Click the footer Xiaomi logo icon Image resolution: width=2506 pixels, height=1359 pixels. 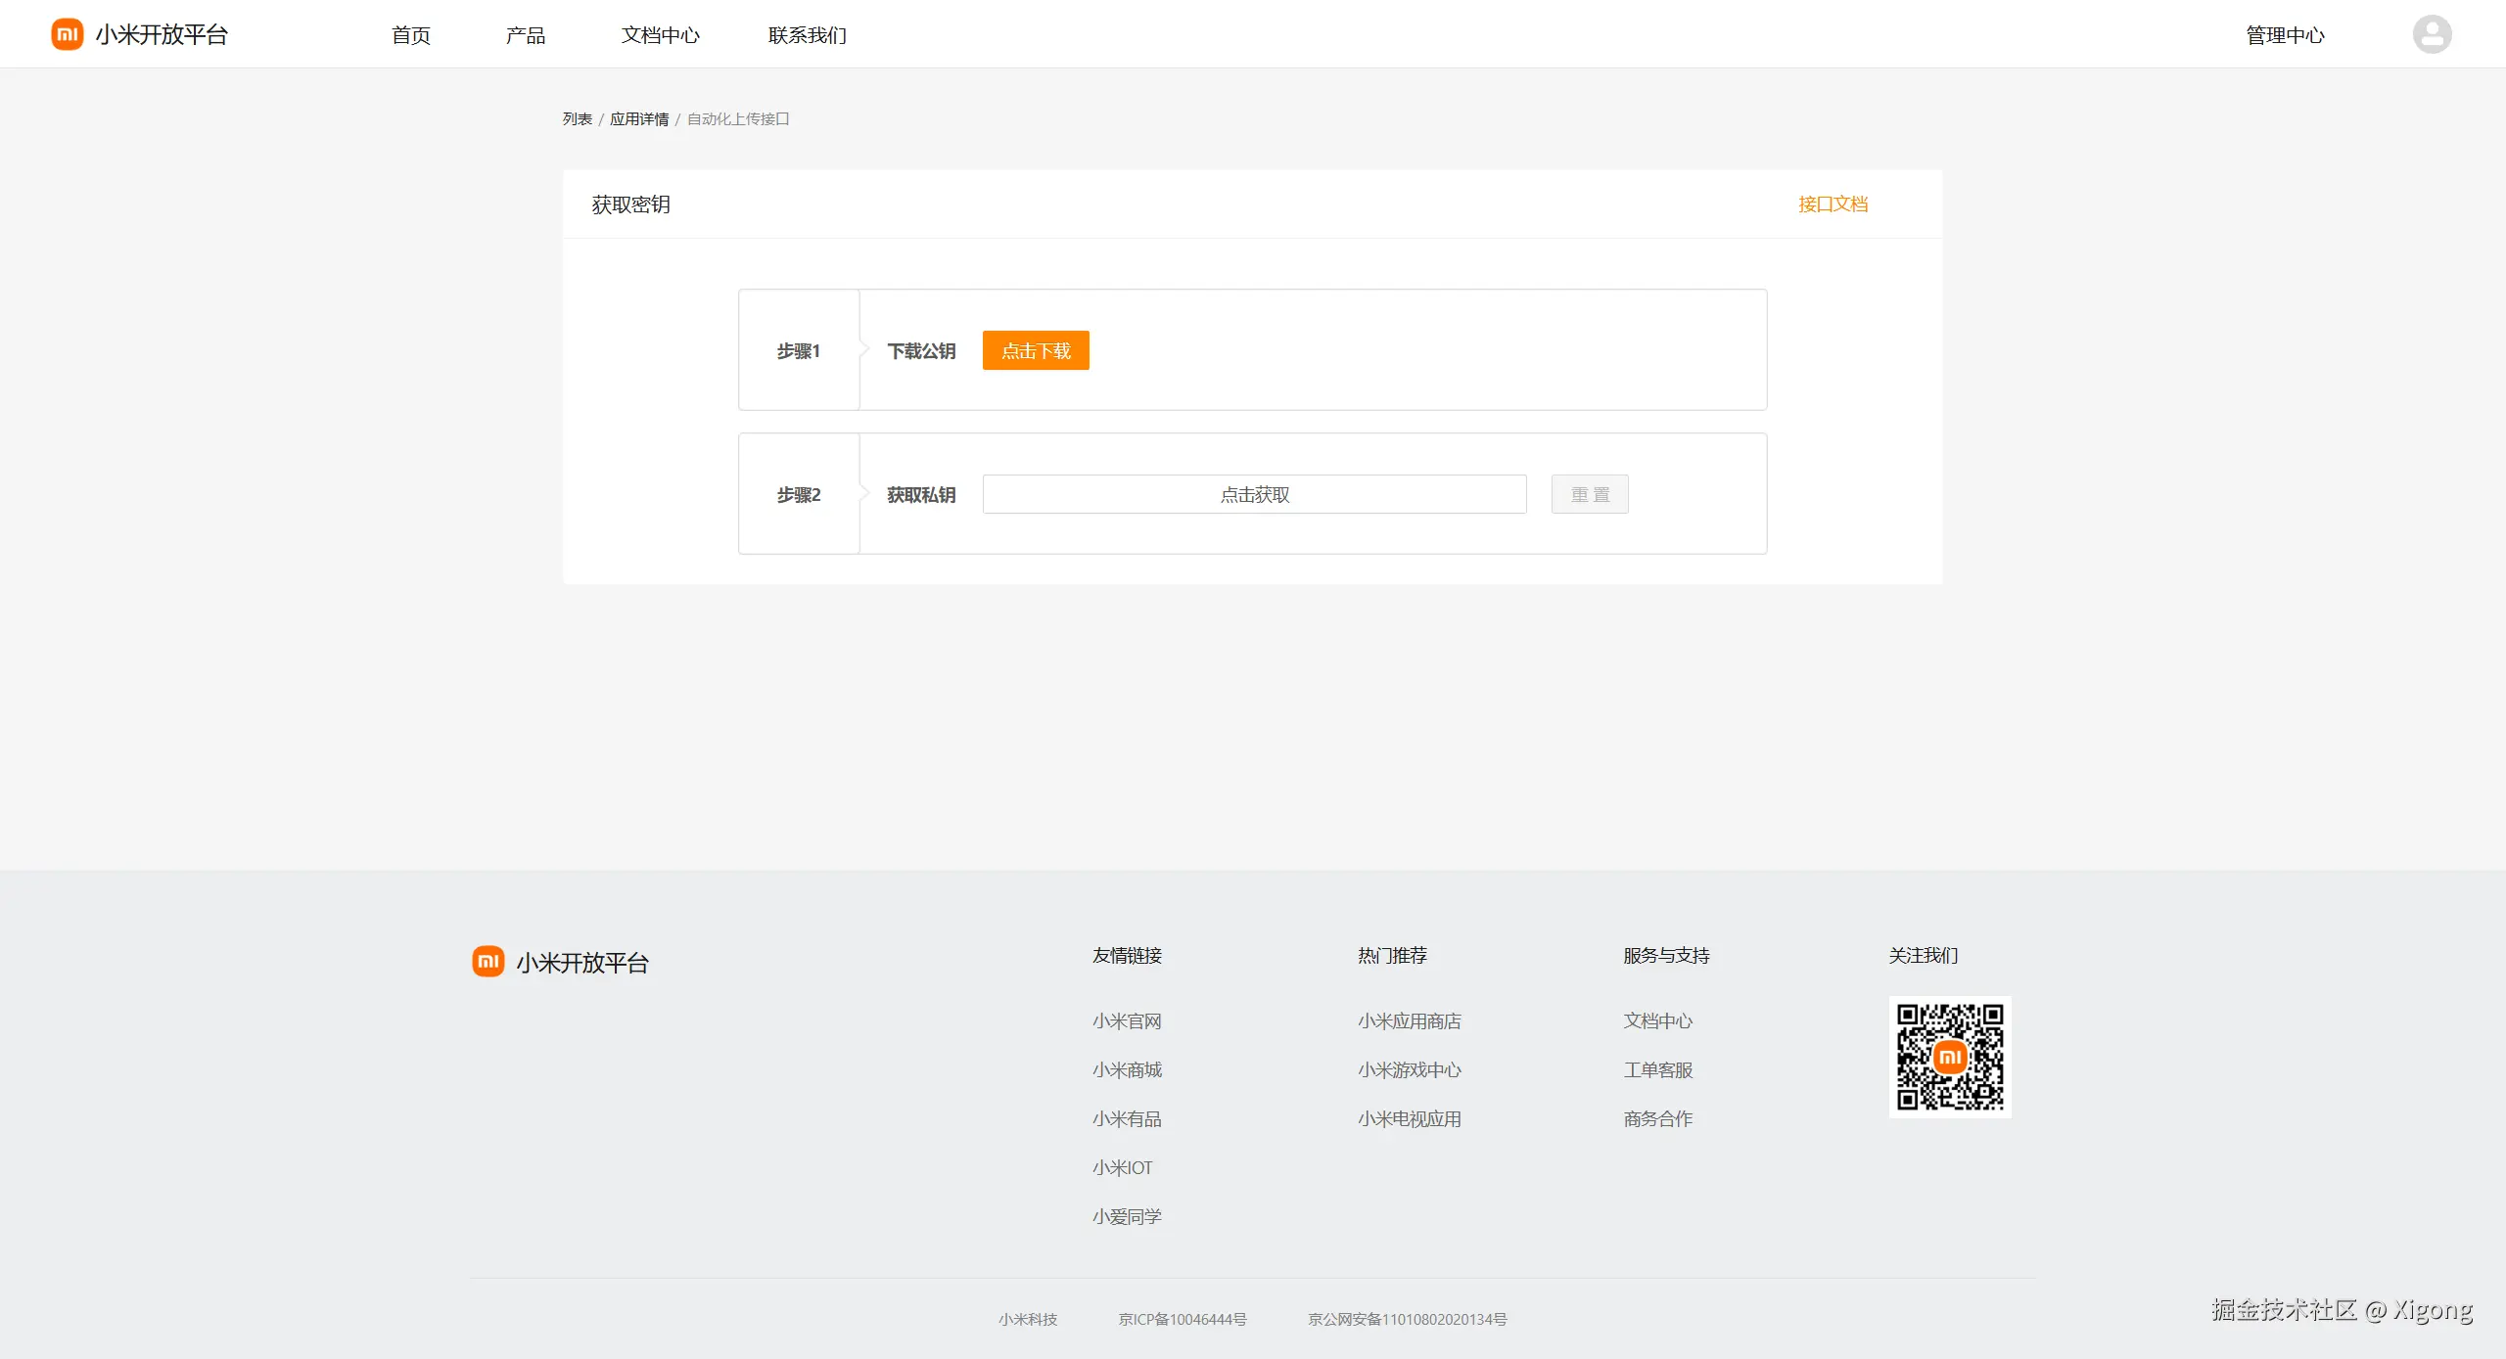click(x=487, y=962)
